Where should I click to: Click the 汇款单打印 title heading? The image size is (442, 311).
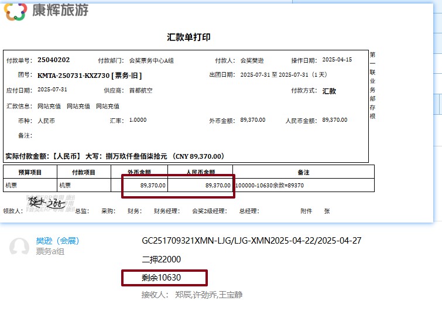[189, 37]
